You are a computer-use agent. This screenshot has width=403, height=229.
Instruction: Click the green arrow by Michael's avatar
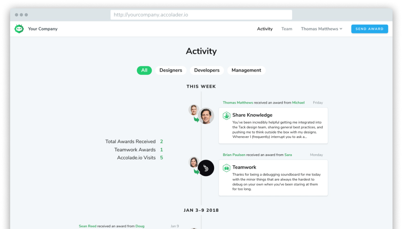(196, 119)
